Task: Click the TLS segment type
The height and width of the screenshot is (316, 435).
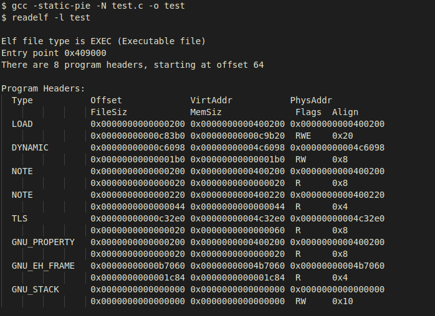Action: click(x=20, y=218)
